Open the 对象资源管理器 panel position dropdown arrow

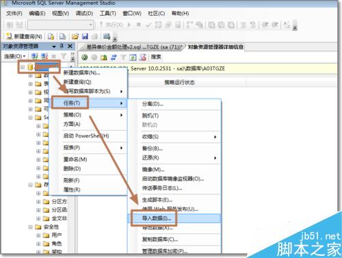coord(54,47)
